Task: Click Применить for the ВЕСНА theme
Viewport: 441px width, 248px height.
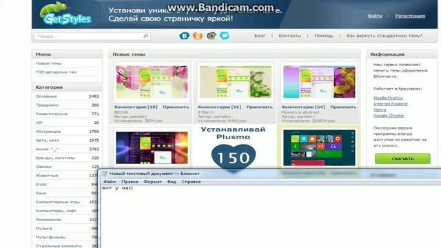Action: pos(176,107)
